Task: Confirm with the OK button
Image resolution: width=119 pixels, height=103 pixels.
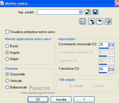Action: (x=38, y=100)
